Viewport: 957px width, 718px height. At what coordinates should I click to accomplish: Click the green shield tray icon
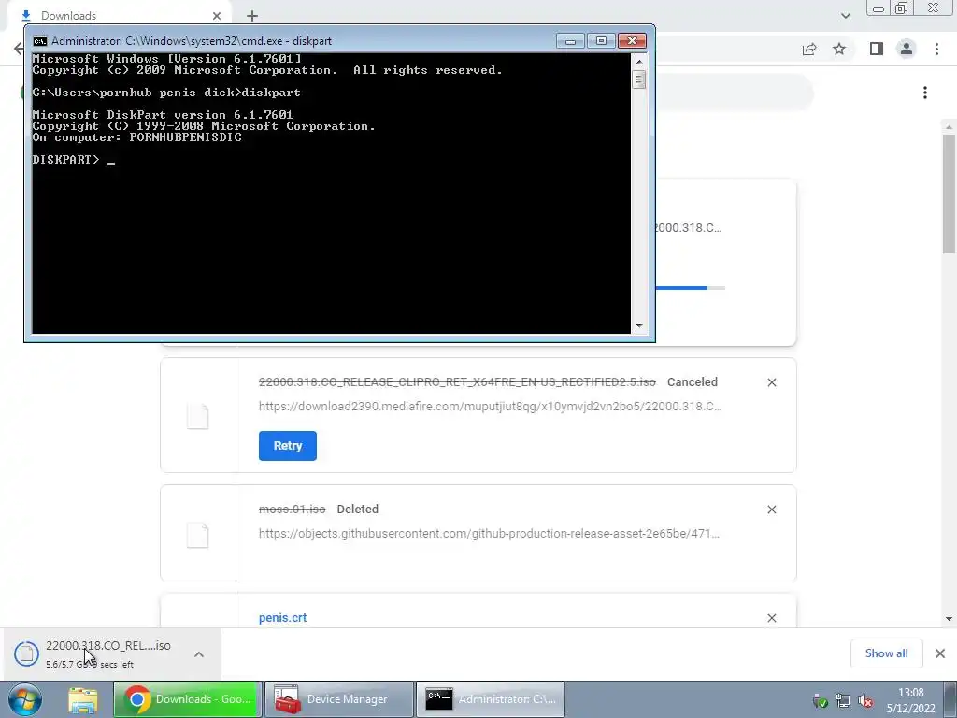pyautogui.click(x=821, y=701)
